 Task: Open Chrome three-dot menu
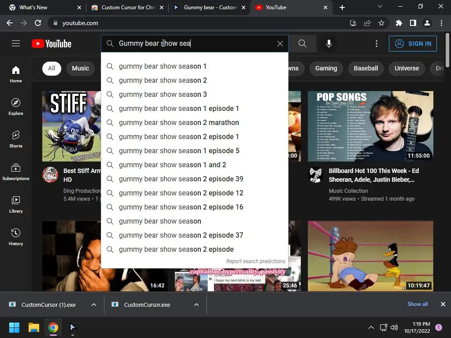tap(441, 23)
